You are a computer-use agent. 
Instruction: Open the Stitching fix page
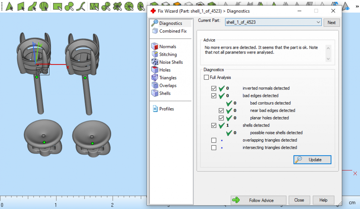(168, 54)
